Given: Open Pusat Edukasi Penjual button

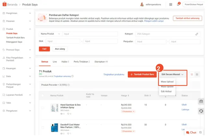Looking at the screenshot, I should (194, 5).
